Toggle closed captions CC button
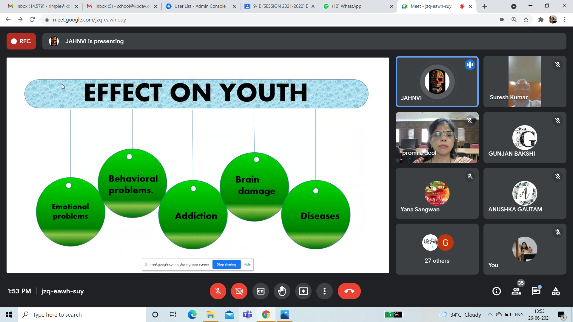Screen dimensions: 573x322 click(x=261, y=291)
